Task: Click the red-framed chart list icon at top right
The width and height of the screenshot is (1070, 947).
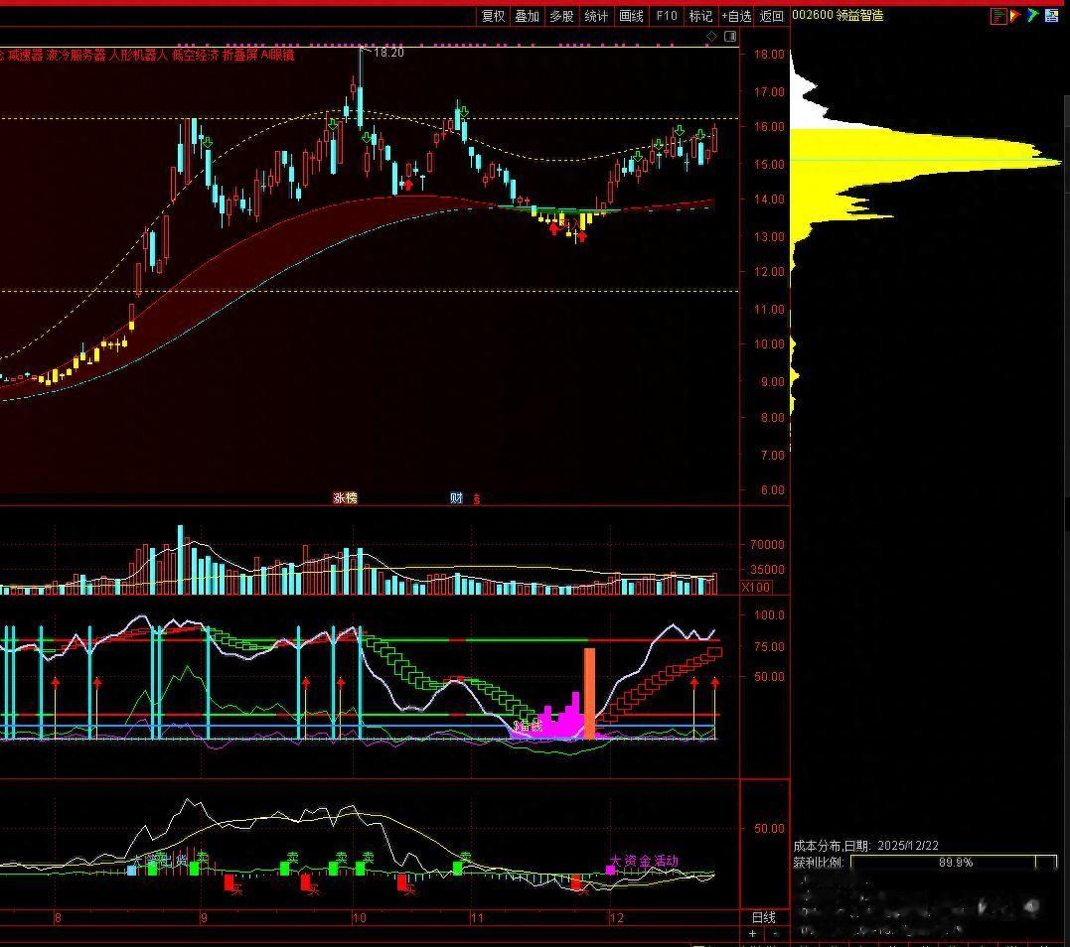Action: pyautogui.click(x=998, y=16)
